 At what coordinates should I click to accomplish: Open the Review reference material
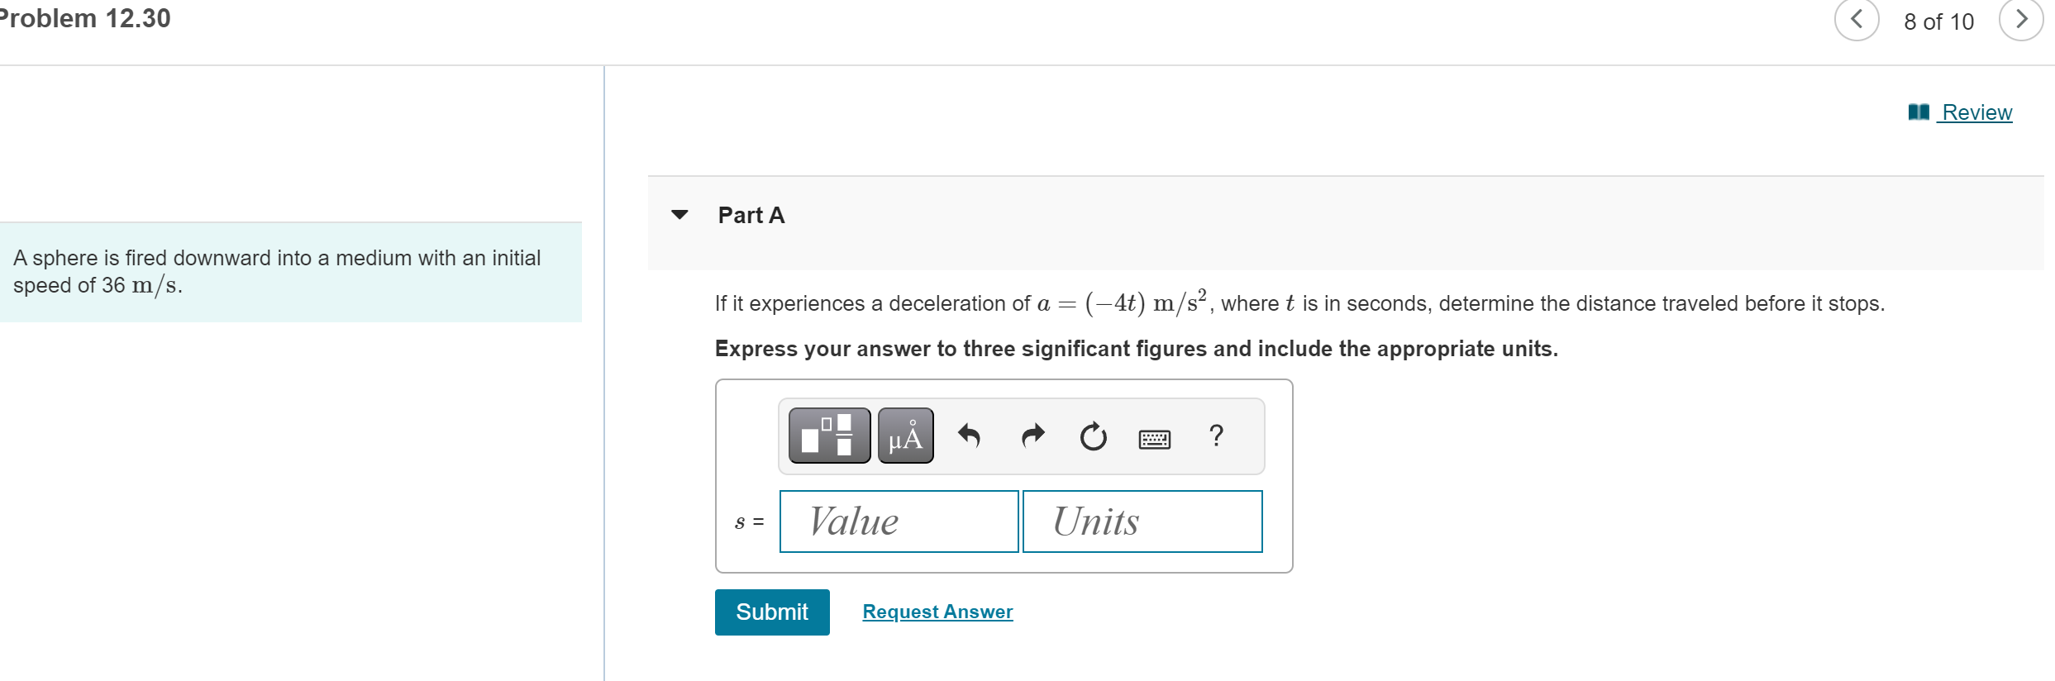point(1976,112)
